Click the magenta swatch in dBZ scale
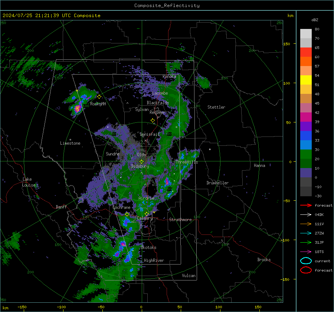Viewport: 334px width, 312px height. coord(306,117)
